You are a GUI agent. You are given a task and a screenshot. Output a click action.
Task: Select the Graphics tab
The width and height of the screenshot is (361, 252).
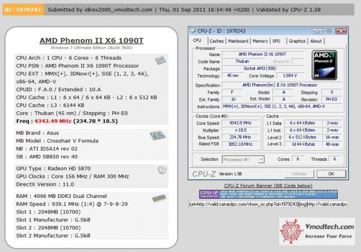(x=297, y=41)
